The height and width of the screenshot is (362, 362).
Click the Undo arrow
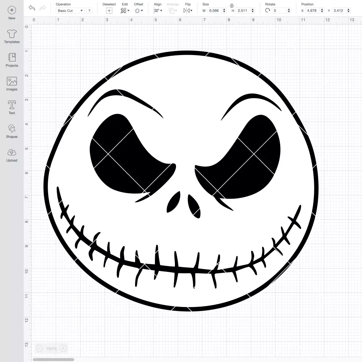coord(32,8)
